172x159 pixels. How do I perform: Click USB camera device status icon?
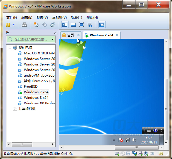pyautogui.click(x=152, y=153)
